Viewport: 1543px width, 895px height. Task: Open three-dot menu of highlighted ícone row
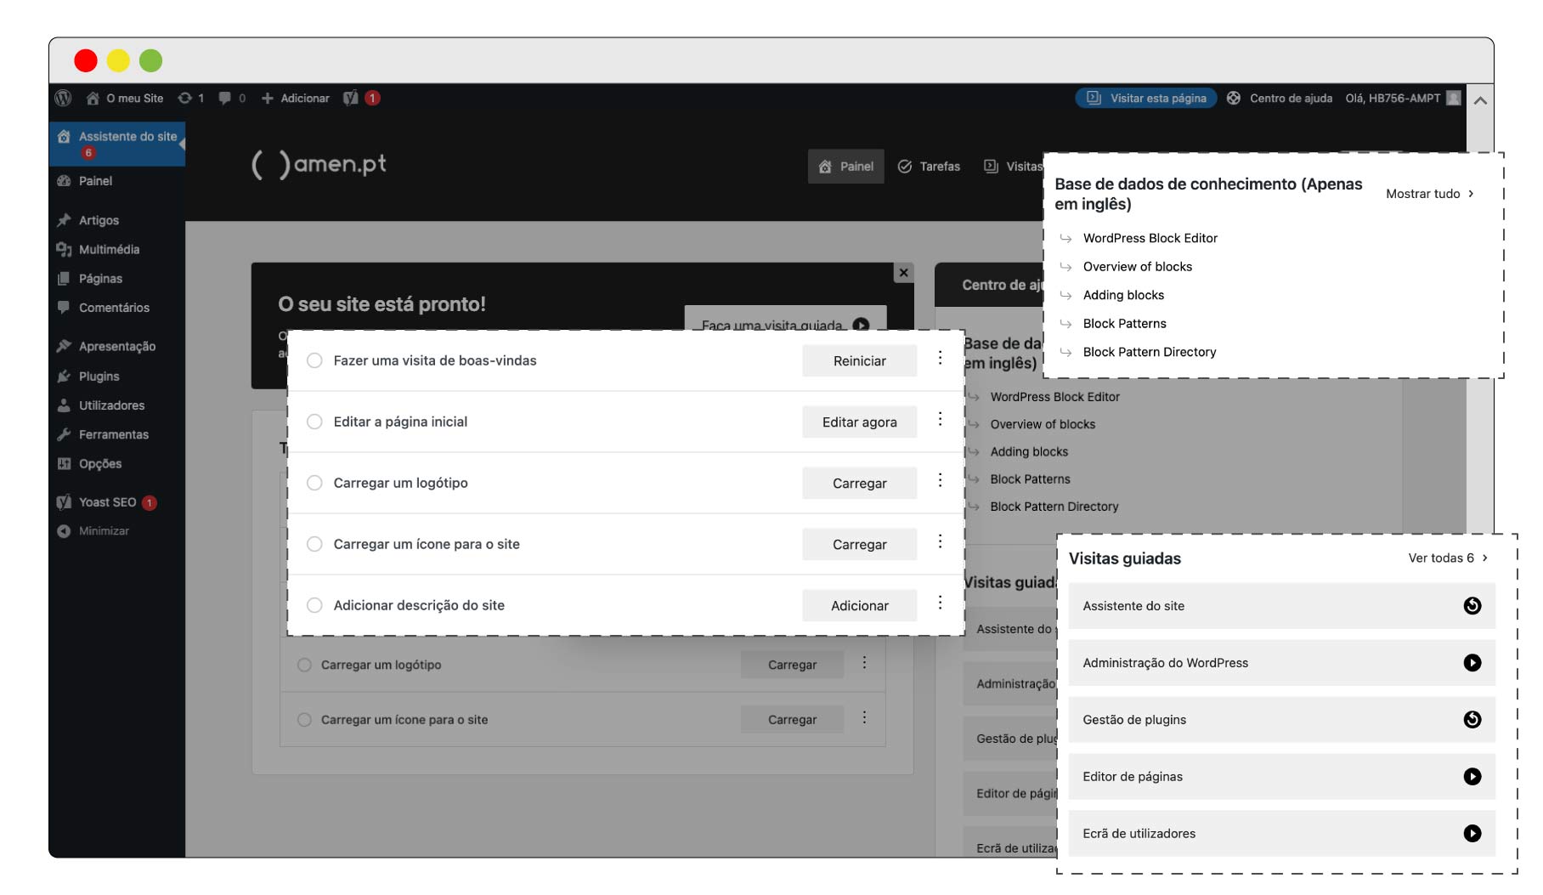[x=940, y=541]
